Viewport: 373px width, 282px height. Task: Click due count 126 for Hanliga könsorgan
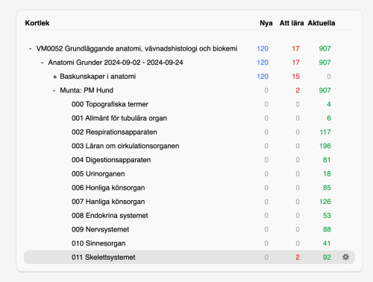(x=325, y=202)
